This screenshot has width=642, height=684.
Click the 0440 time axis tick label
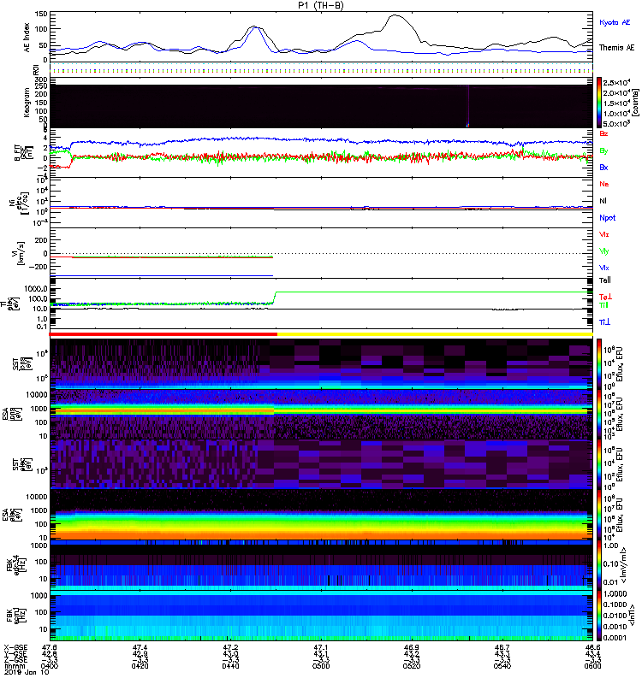tap(230, 666)
